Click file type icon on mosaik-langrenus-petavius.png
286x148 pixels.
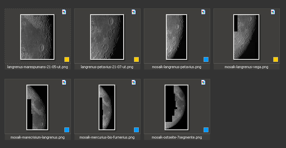[x=203, y=12]
